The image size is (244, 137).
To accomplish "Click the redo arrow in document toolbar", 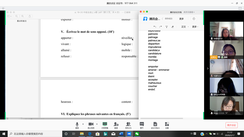I will [161, 27].
